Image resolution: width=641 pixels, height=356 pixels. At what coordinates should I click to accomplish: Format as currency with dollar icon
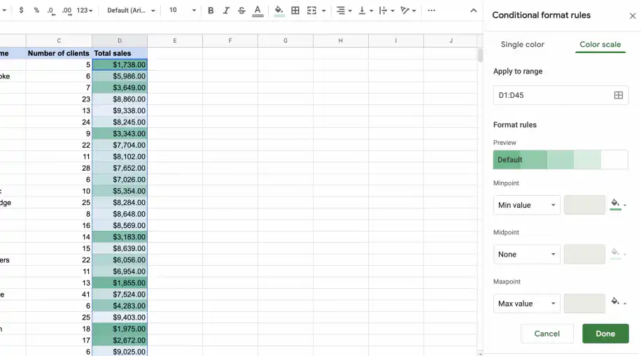[x=21, y=10]
